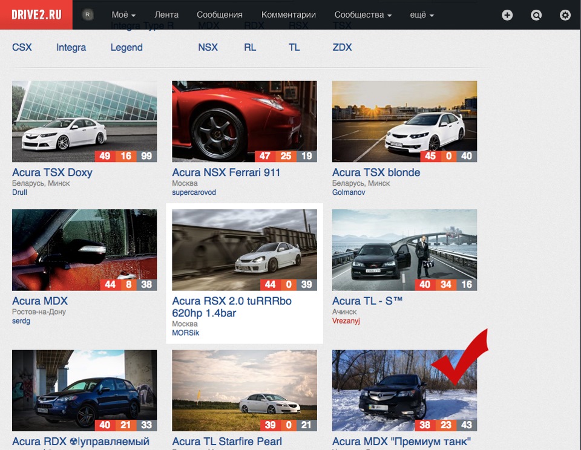Open the Acura TSX Doxy photo thumbnail
The image size is (581, 450).
(x=85, y=122)
